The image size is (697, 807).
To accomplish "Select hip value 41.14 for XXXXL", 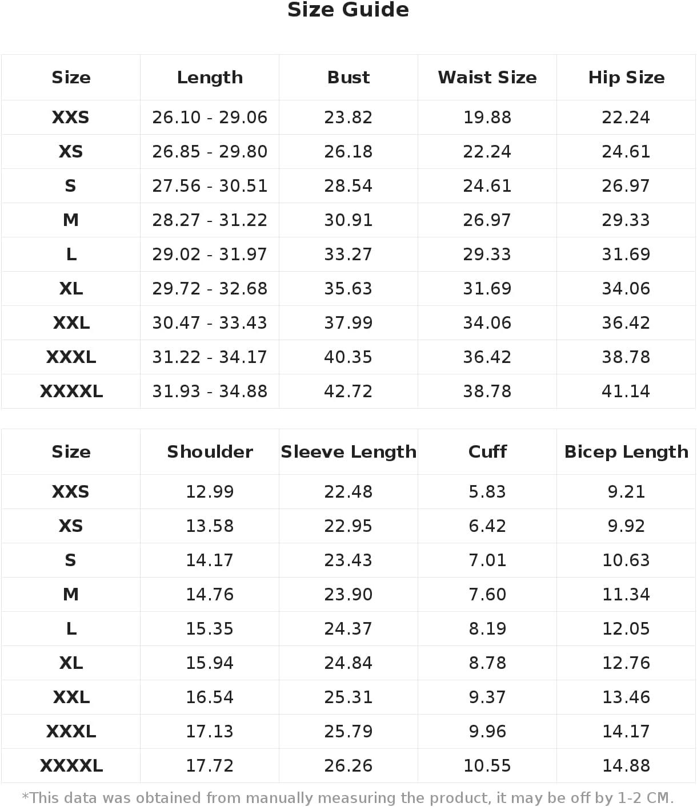I will coord(626,392).
